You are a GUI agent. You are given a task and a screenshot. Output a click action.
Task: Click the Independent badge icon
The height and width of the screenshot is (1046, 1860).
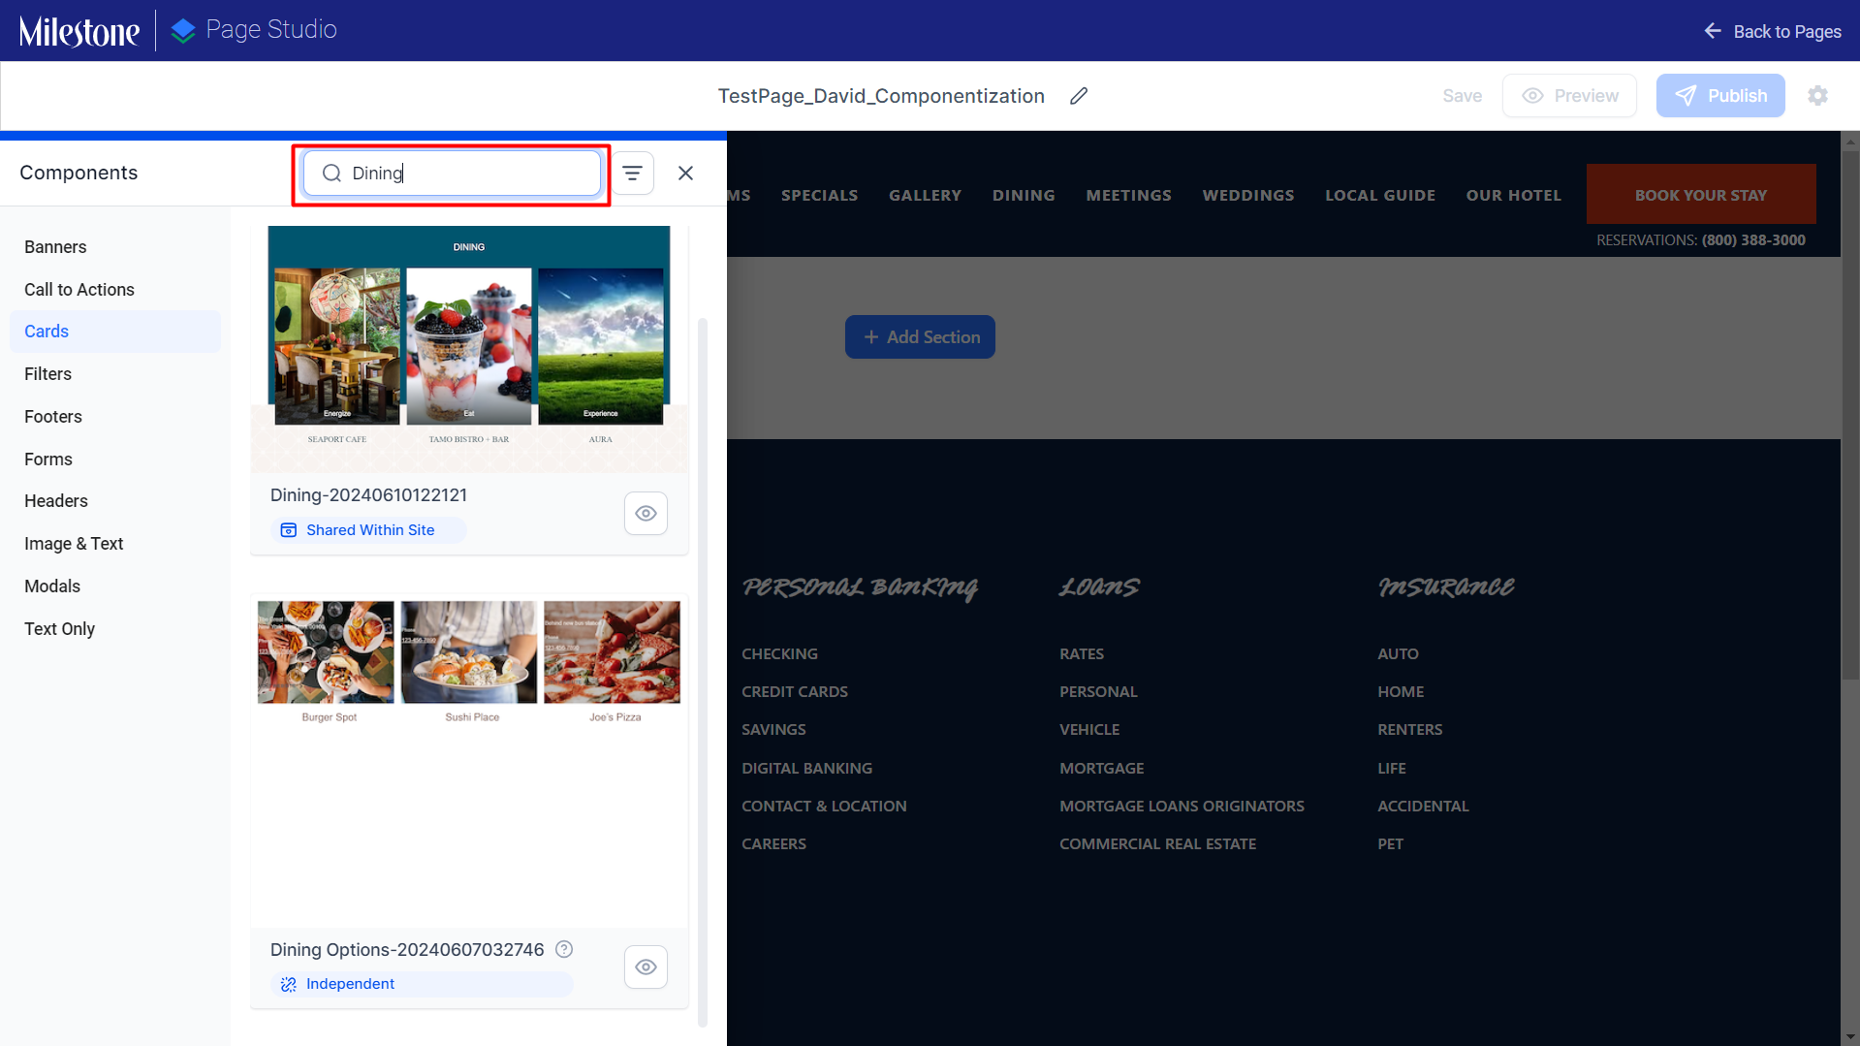point(288,984)
